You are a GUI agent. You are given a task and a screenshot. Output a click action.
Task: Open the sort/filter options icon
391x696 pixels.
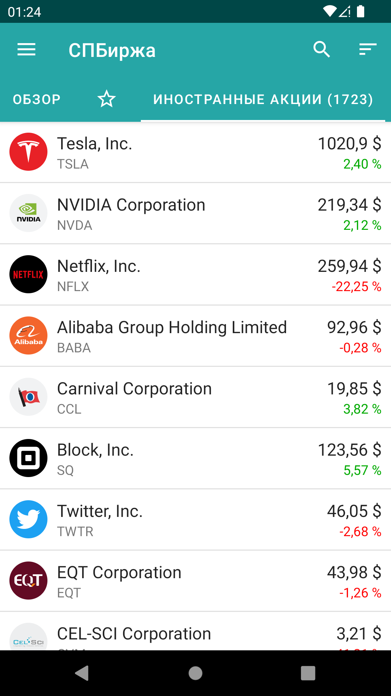(368, 49)
